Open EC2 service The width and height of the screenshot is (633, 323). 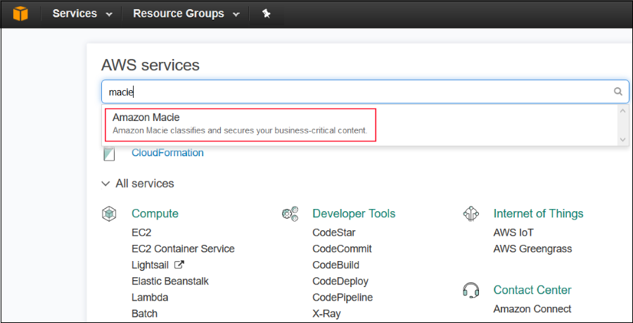tap(141, 232)
